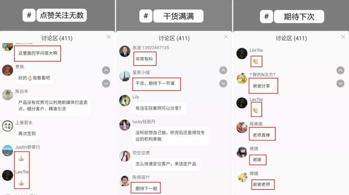The width and height of the screenshot is (349, 195).
Task: Tap up arrow in left discussion panel
Action: coord(106,70)
